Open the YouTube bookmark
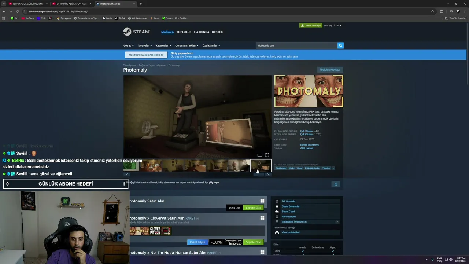 tap(28, 18)
